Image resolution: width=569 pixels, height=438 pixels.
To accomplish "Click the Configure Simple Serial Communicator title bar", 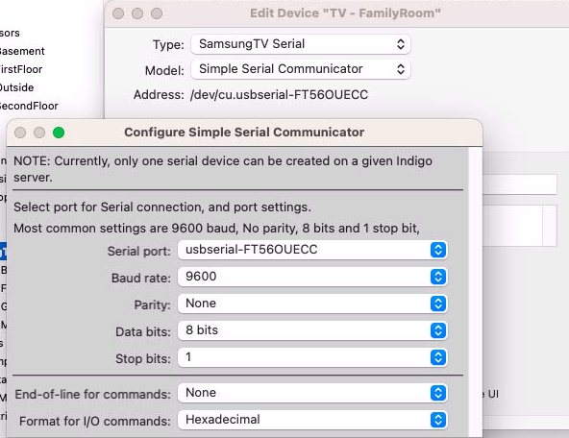I will 244,133.
